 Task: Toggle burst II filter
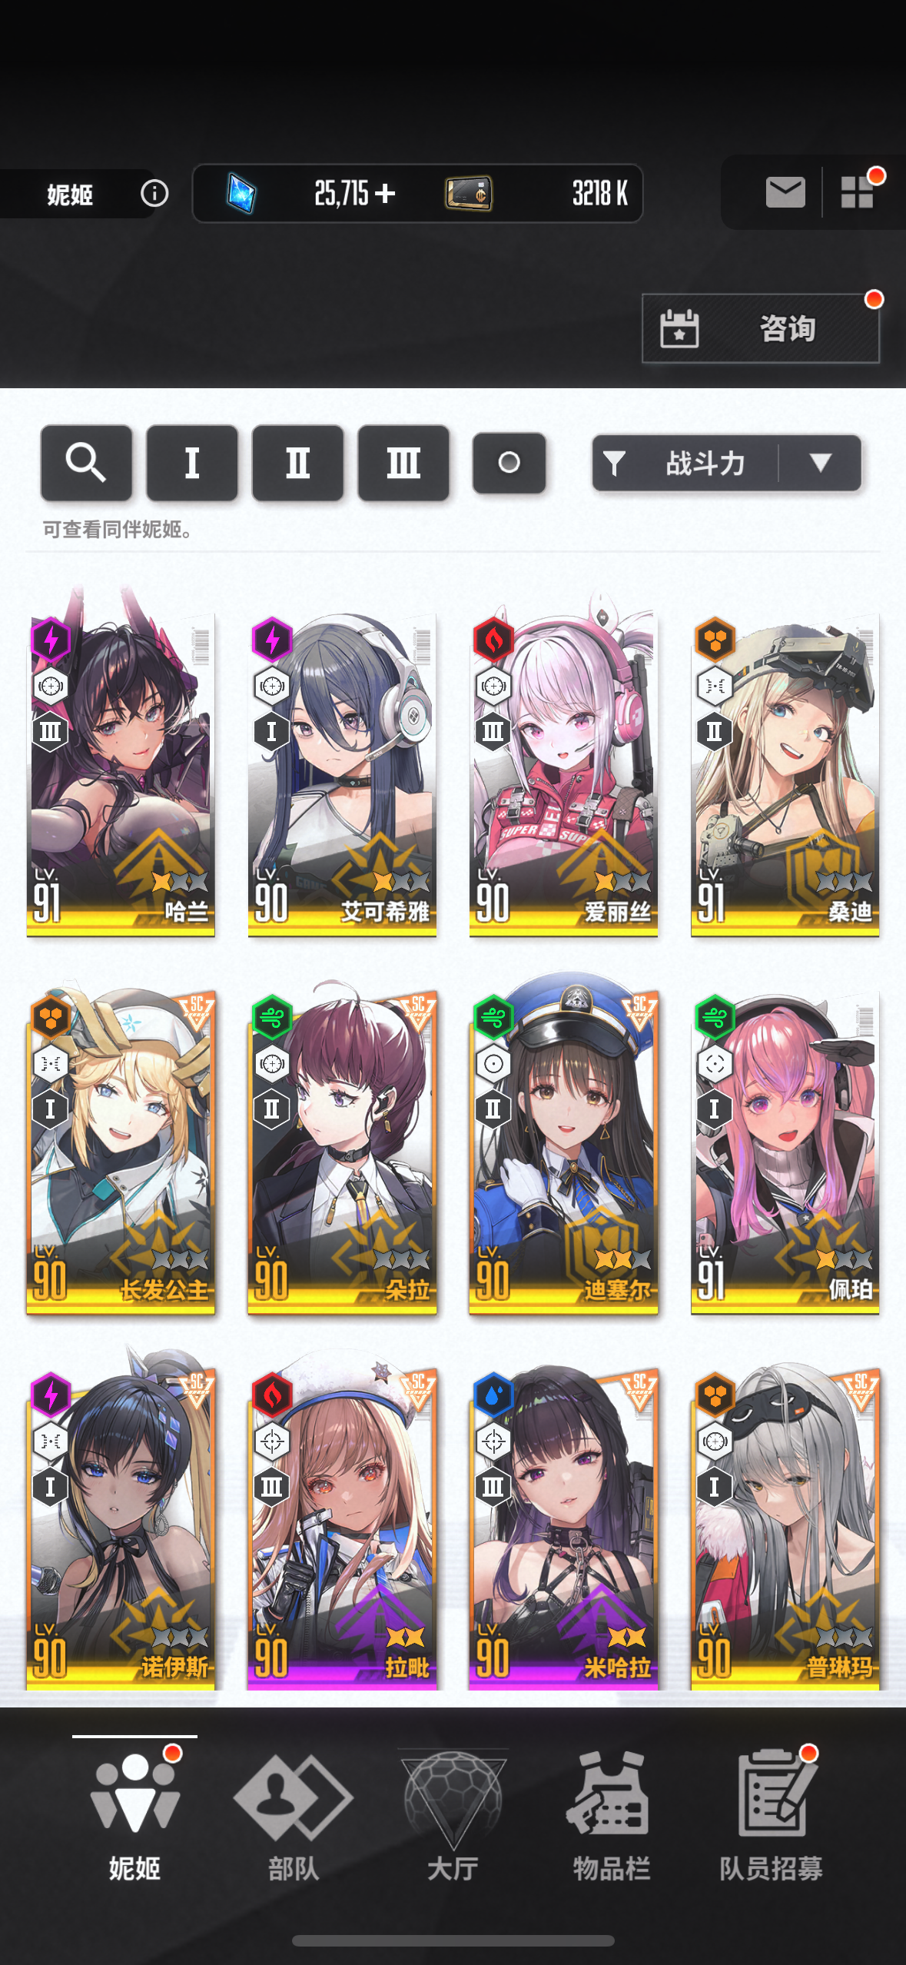297,463
